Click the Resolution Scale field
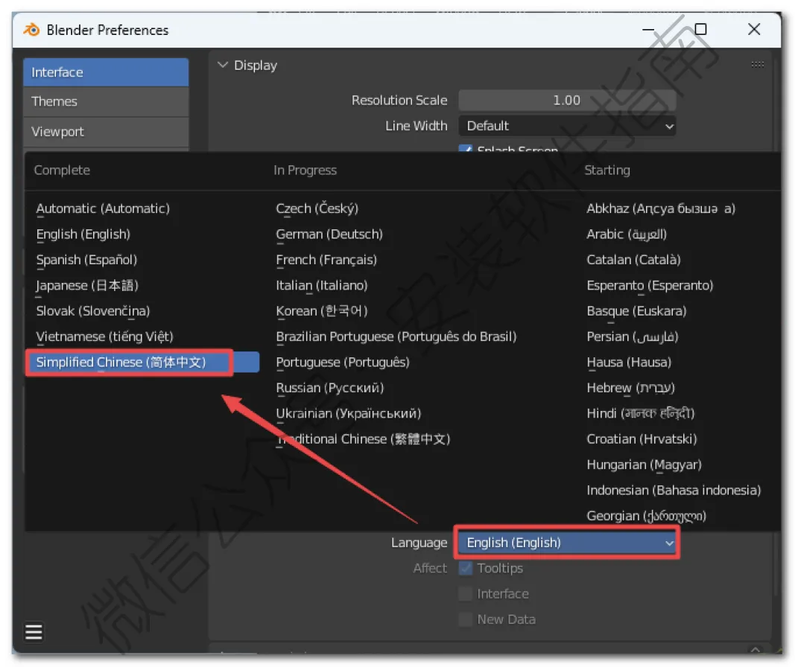Screen dimensions: 795x667 click(567, 100)
